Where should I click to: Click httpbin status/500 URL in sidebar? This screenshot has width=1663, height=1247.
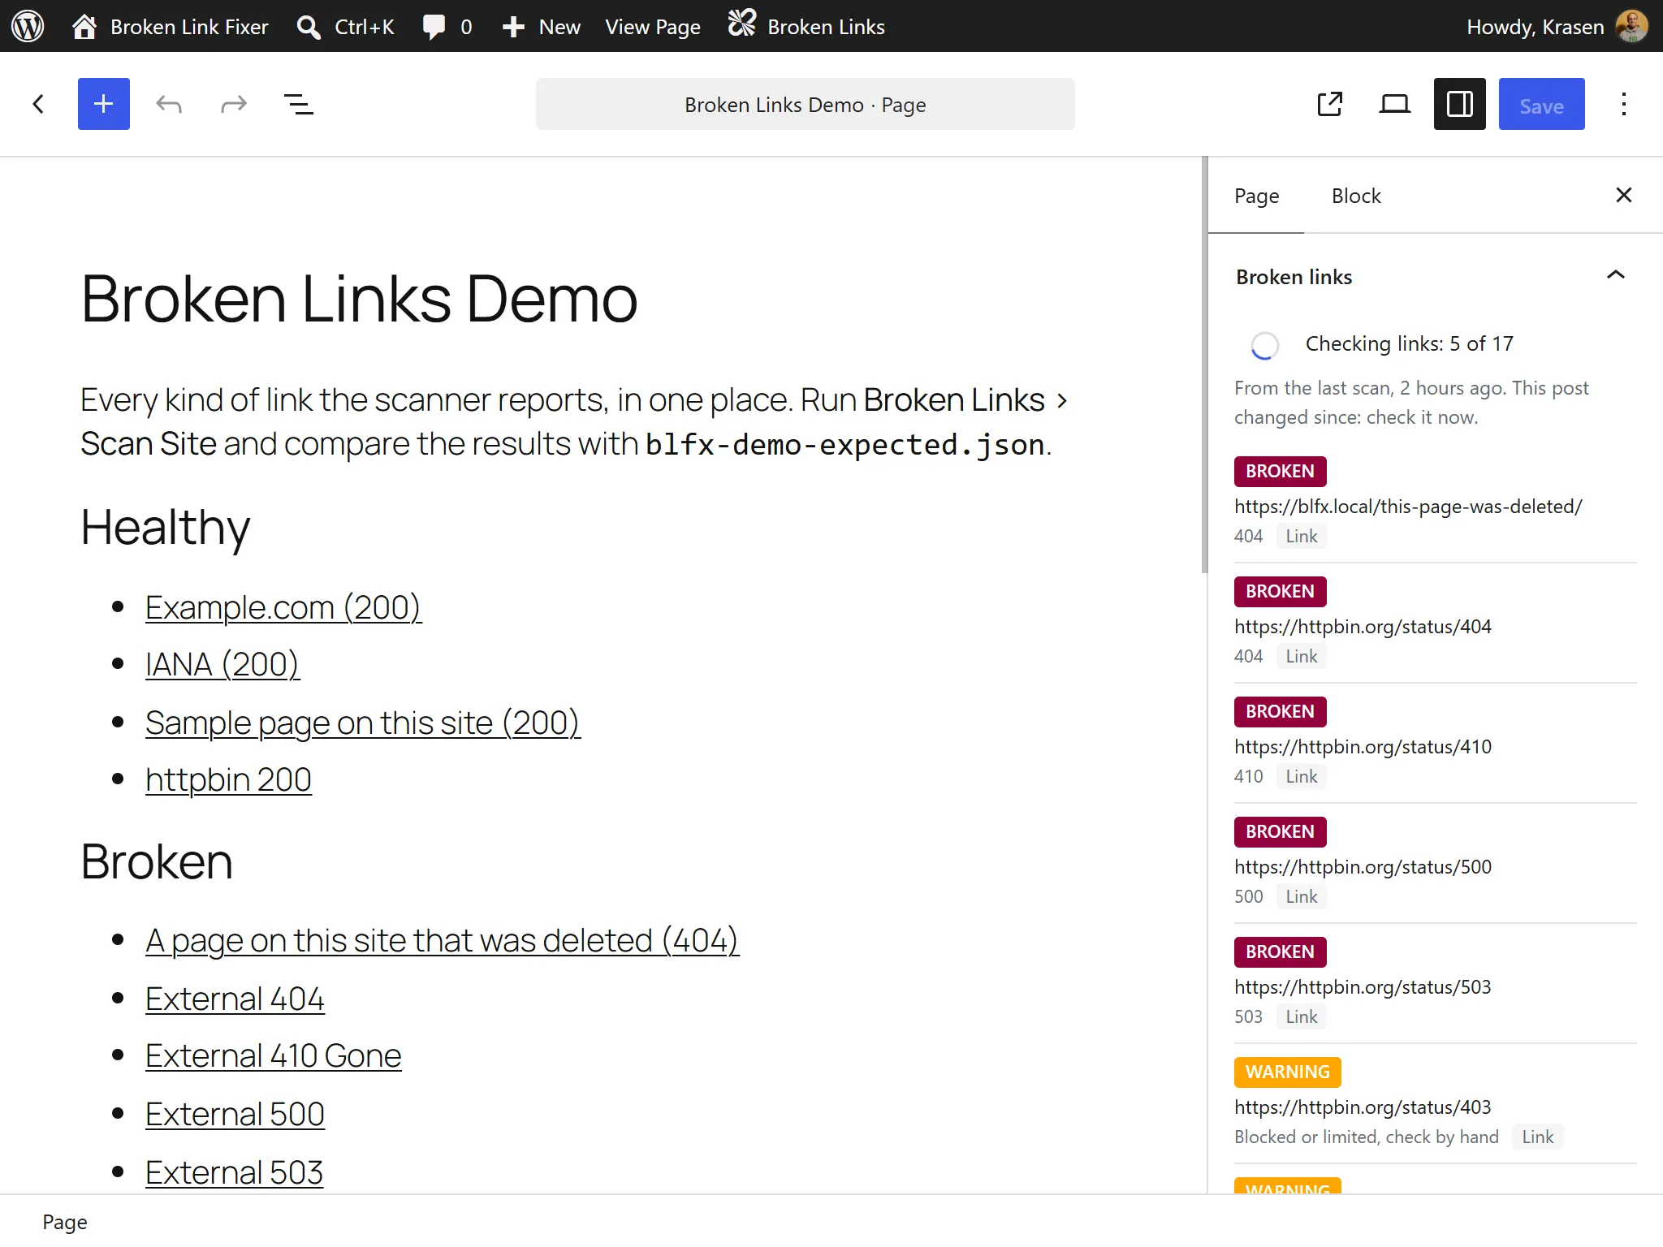point(1363,867)
